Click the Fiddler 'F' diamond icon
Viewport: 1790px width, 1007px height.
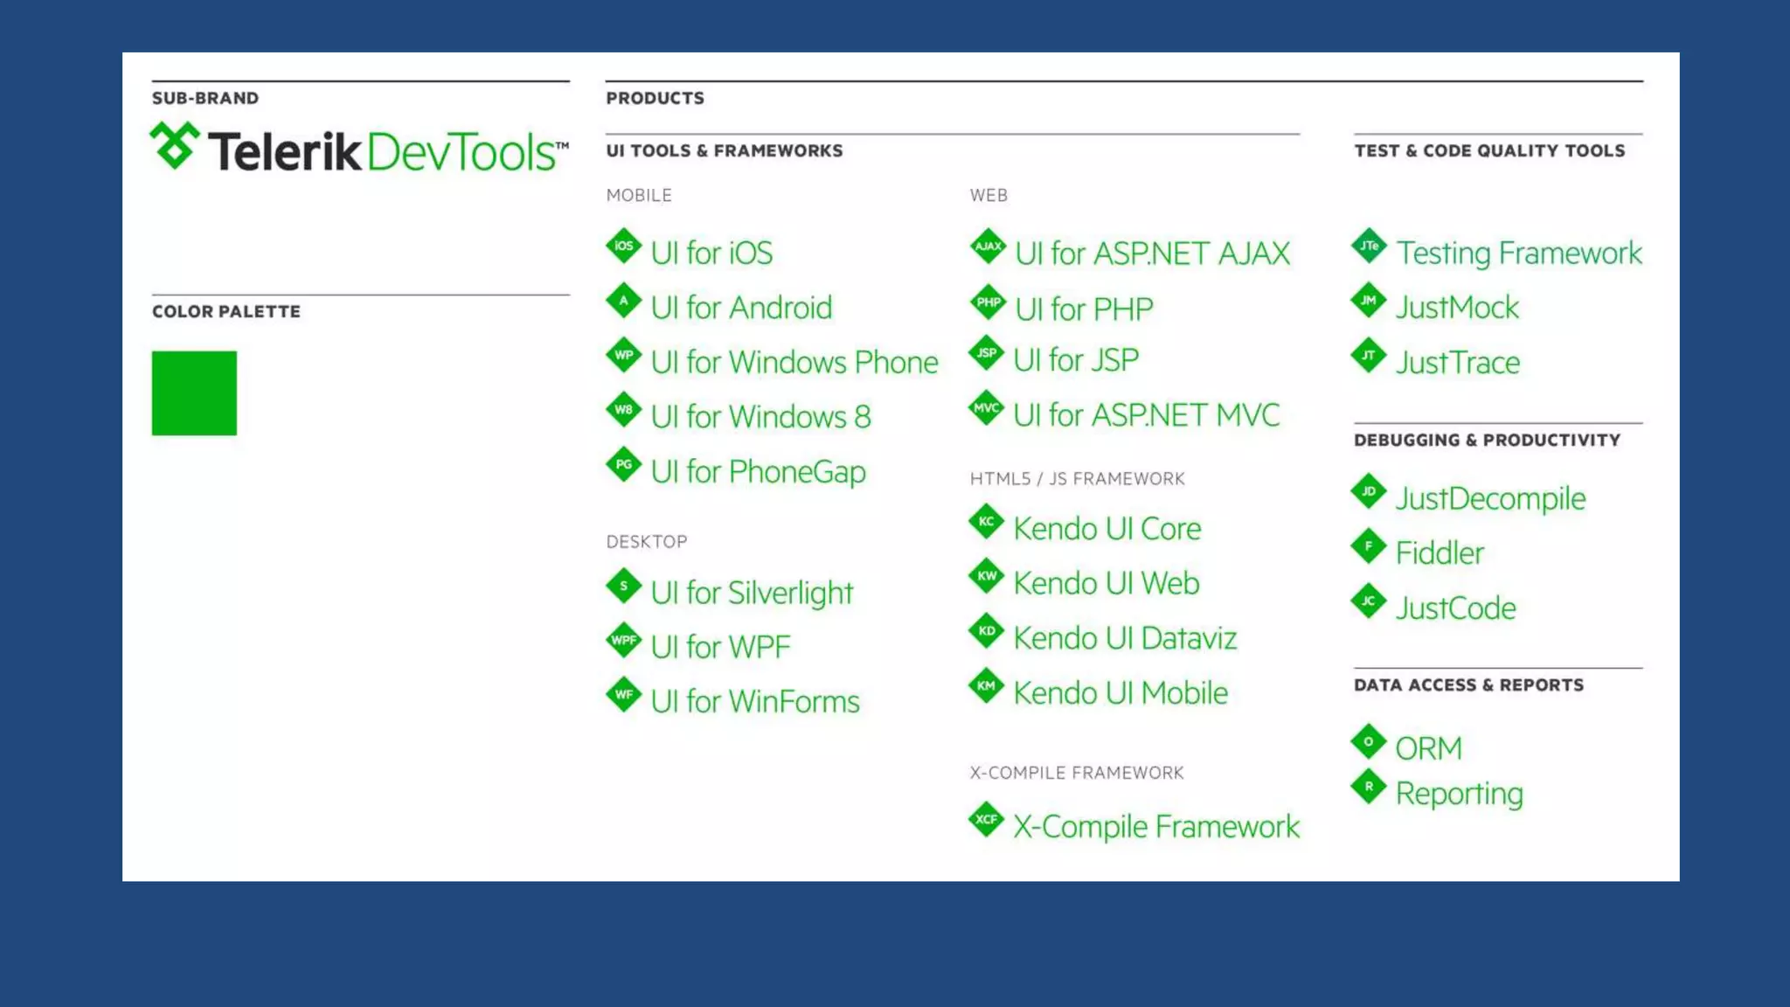(x=1369, y=546)
